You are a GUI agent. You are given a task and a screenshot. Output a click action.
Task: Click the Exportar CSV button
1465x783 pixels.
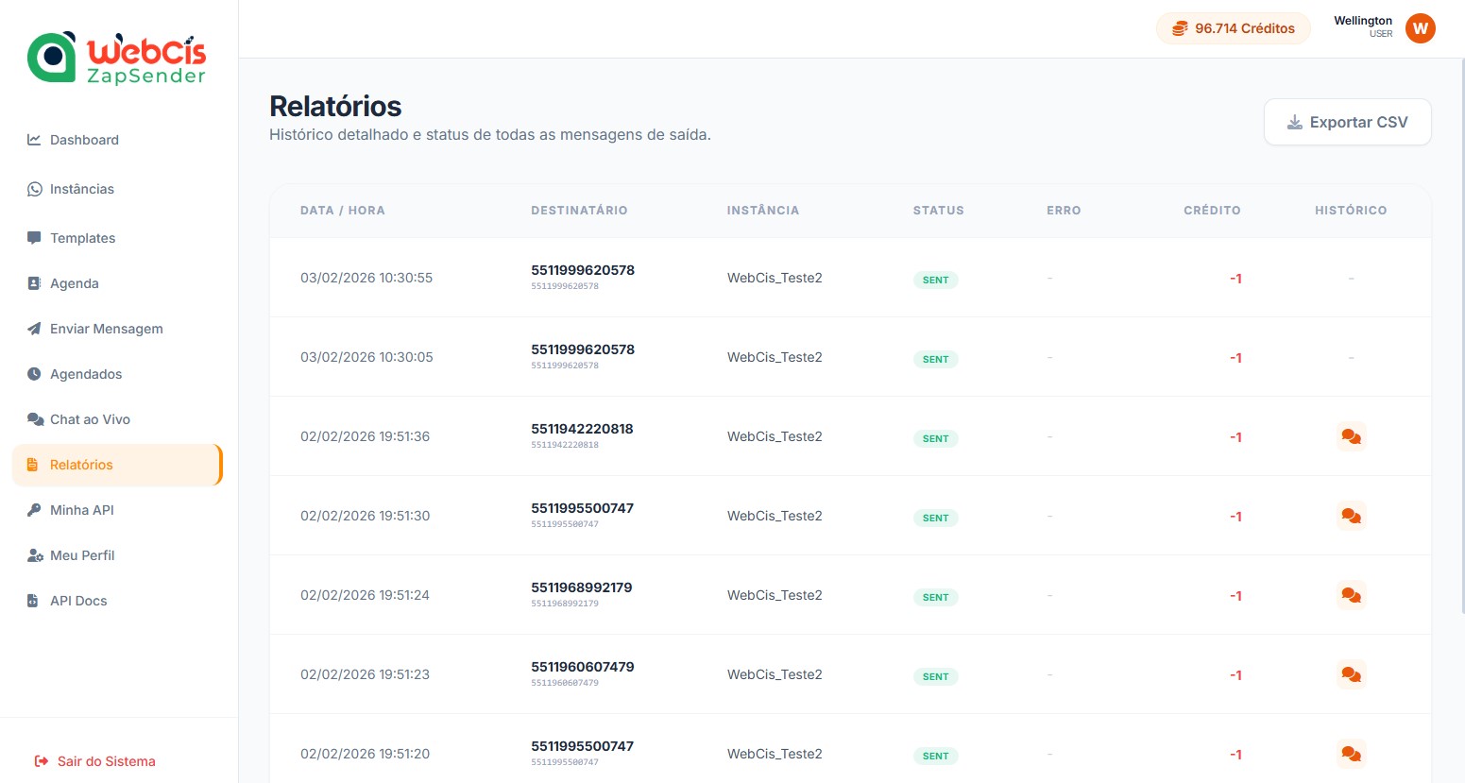tap(1347, 122)
